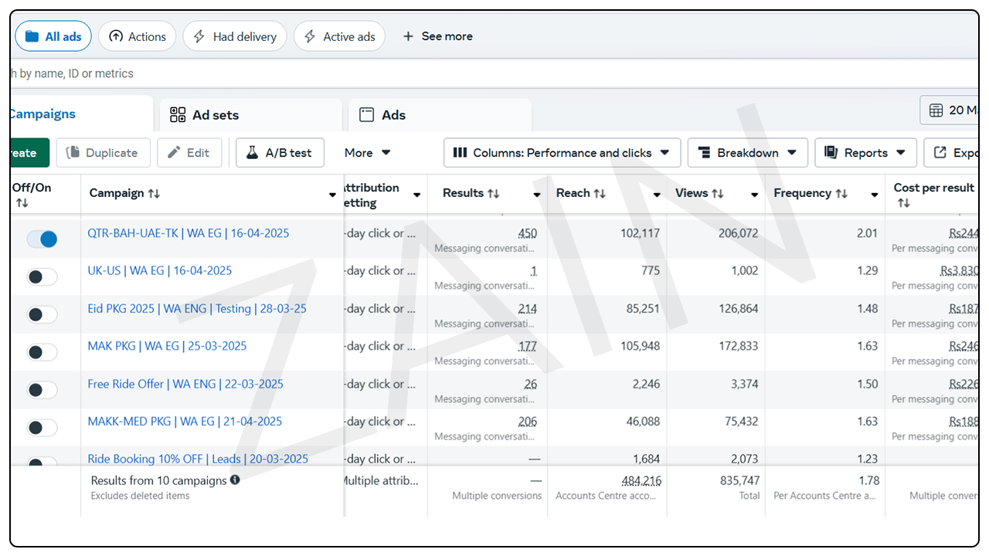The image size is (989, 556).
Task: Click the total views 835,747 value
Action: (739, 480)
